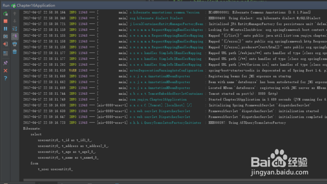Go down the stack trace with down arrow
The height and width of the screenshot is (184, 327).
14,21
